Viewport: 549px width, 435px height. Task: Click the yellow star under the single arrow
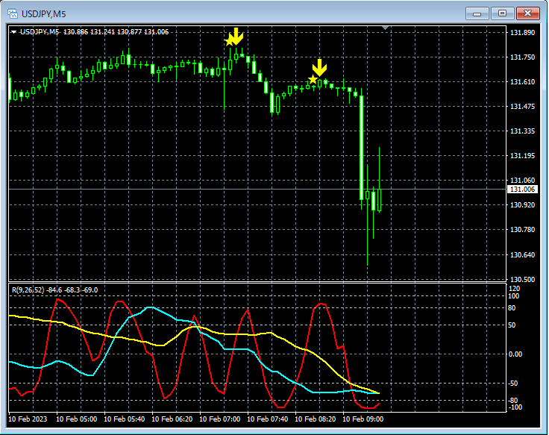pos(313,79)
